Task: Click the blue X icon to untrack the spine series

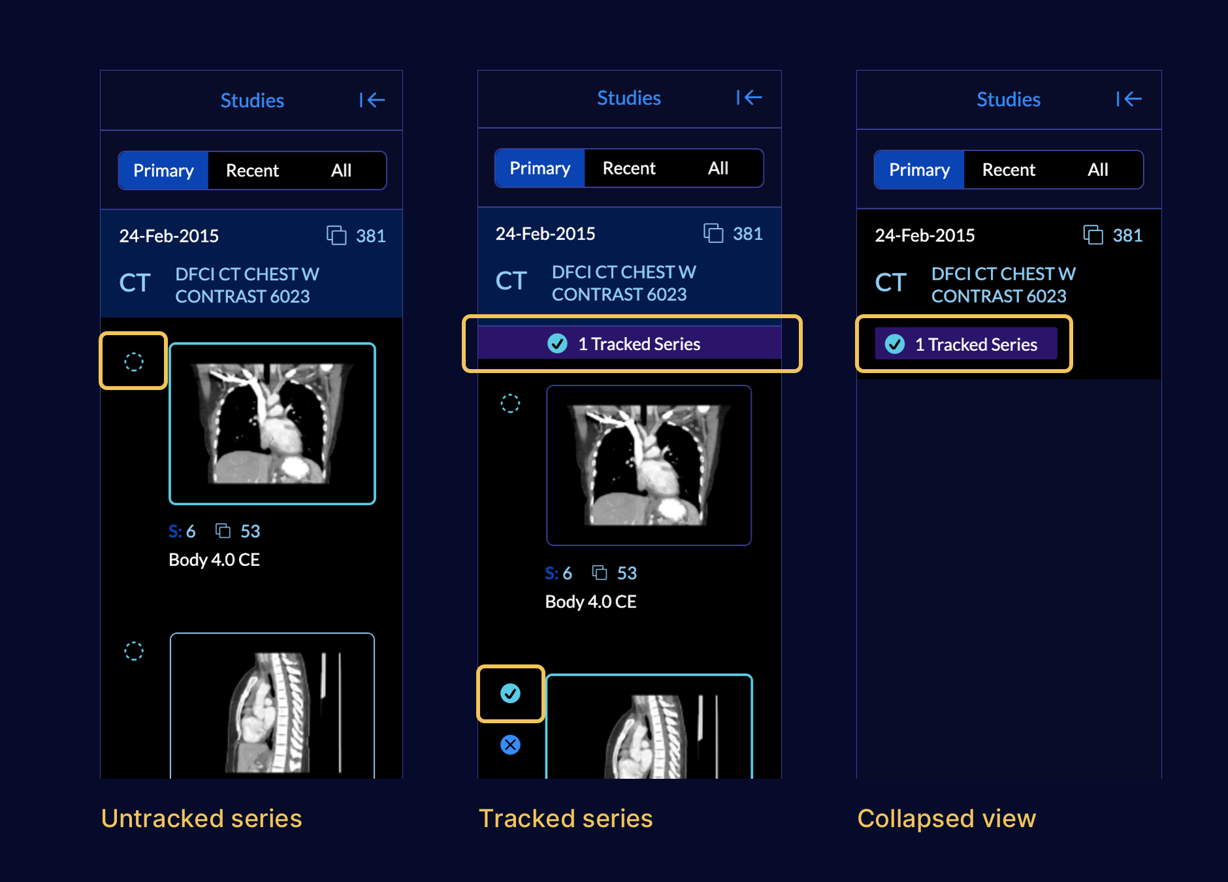Action: (510, 745)
